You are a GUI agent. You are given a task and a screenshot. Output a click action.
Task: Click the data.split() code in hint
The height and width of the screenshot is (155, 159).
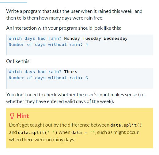point(126,125)
